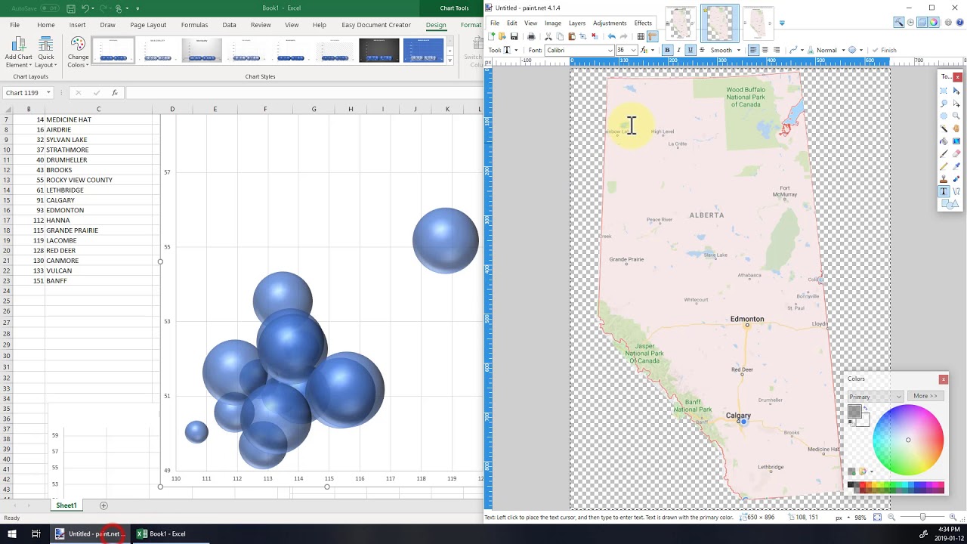Select the Paint Bucket tool
This screenshot has width=967, height=544.
[944, 141]
